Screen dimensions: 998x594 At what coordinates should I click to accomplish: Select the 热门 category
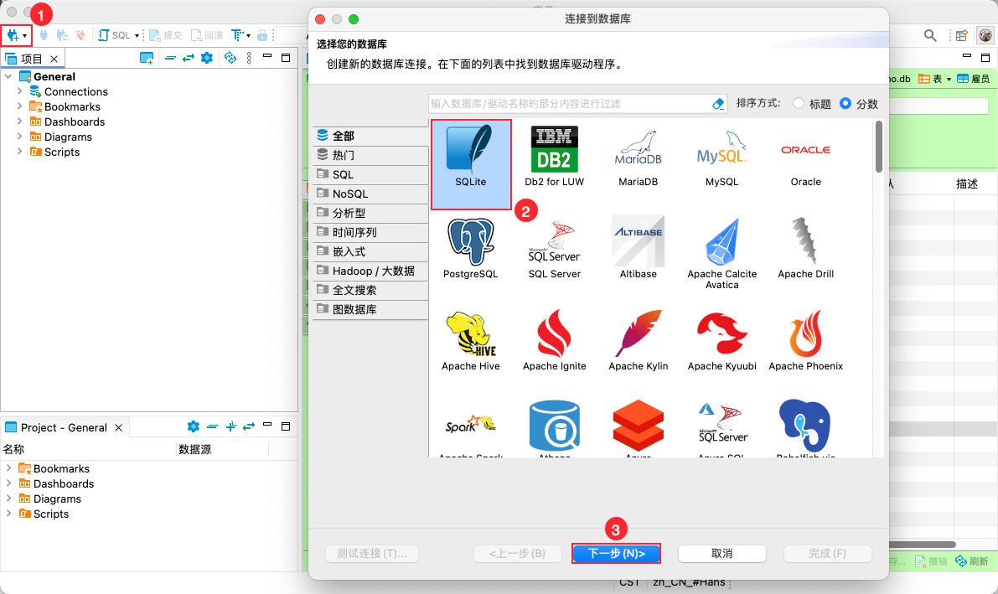pos(370,155)
